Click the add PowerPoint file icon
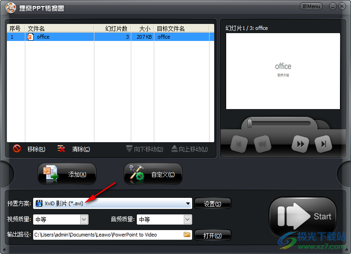351x254 pixels. (x=51, y=174)
